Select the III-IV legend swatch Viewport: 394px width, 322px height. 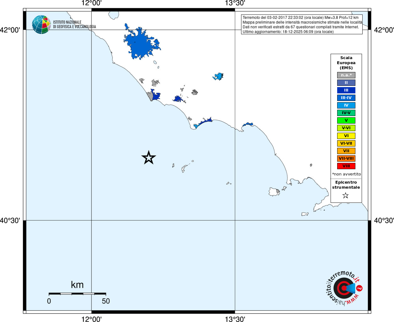[346, 98]
